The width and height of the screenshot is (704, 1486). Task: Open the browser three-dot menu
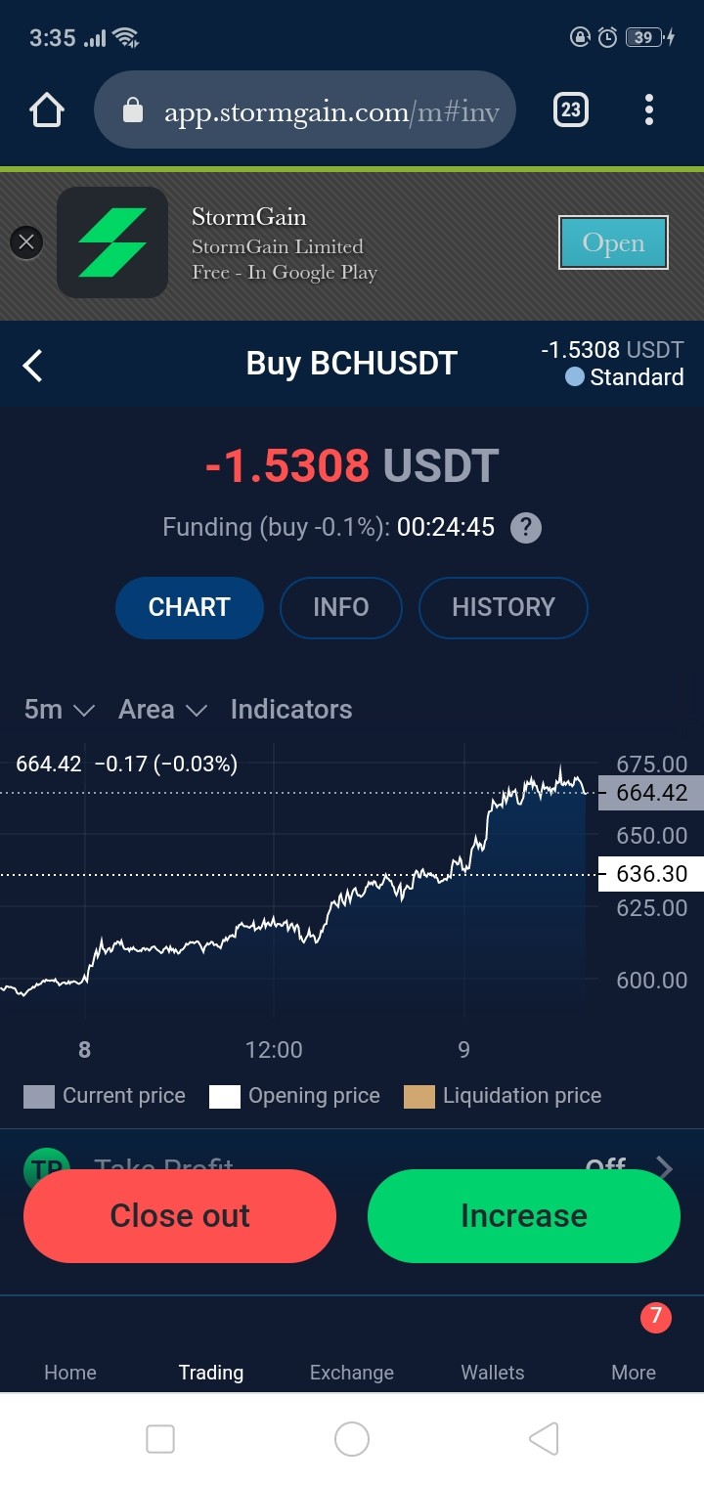649,109
